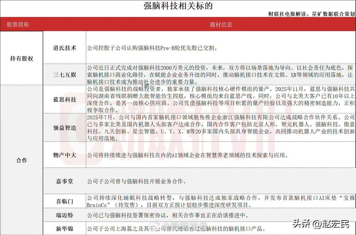Click the 合作 category cell
The image size is (356, 235).
click(x=21, y=160)
